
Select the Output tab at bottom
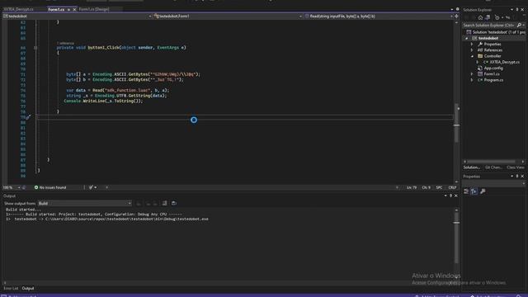pyautogui.click(x=28, y=289)
